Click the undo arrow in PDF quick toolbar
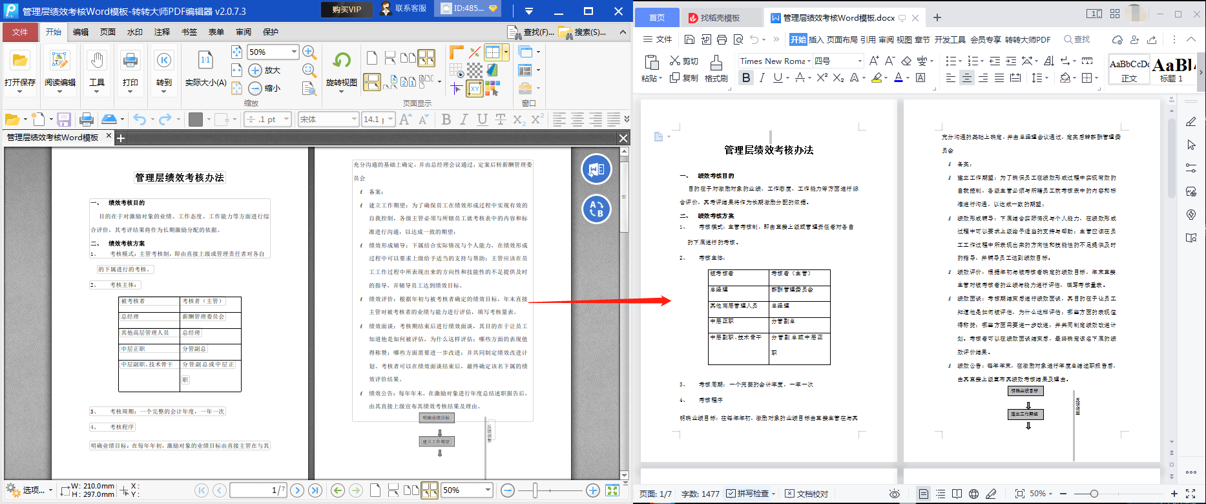This screenshot has width=1206, height=504. (x=140, y=119)
